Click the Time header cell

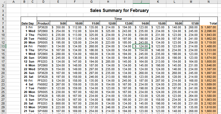[x=118, y=19]
